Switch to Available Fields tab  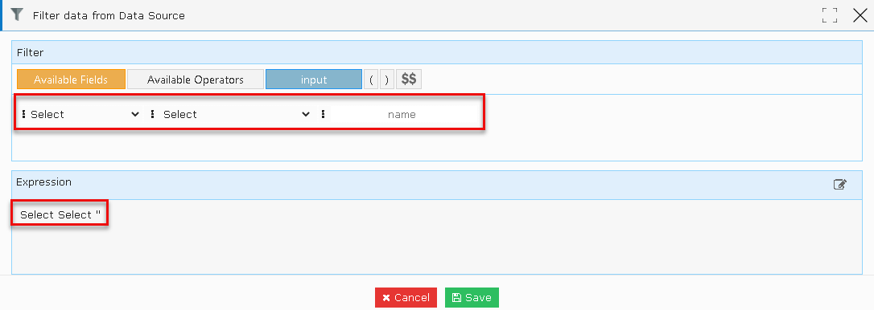[71, 79]
